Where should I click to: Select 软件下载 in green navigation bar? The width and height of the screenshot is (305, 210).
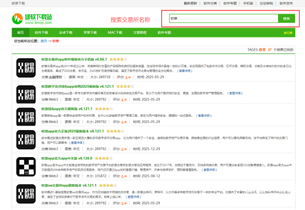41,33
